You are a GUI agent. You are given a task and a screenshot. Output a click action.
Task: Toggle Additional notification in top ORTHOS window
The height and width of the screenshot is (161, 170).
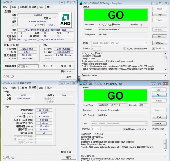pos(125,48)
